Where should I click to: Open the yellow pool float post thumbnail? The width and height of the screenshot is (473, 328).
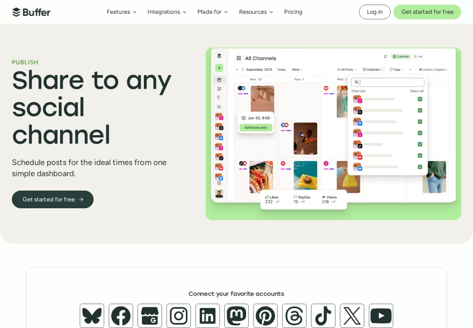(x=305, y=176)
